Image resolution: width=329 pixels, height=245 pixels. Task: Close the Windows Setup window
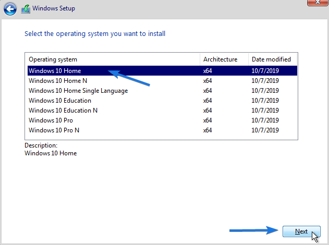click(318, 2)
